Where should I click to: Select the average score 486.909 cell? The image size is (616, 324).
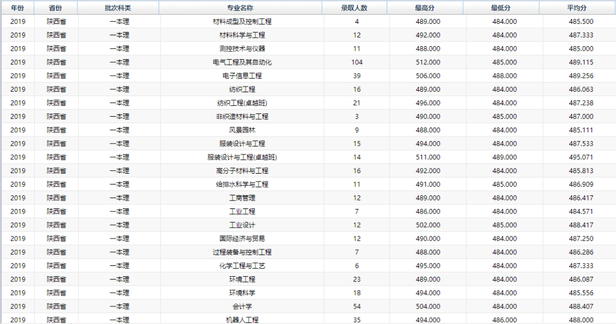coord(581,184)
